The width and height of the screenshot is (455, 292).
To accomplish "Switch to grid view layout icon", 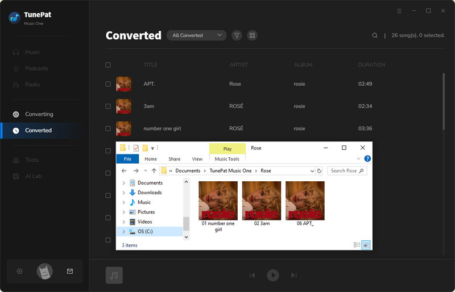I will (252, 35).
